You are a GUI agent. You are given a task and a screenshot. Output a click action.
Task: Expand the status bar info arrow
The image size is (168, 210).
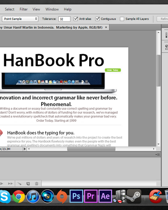(x=25, y=149)
